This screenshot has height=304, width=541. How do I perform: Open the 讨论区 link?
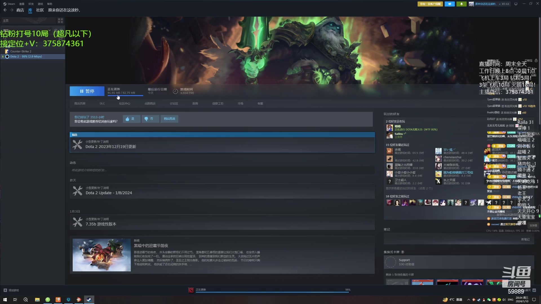(174, 104)
